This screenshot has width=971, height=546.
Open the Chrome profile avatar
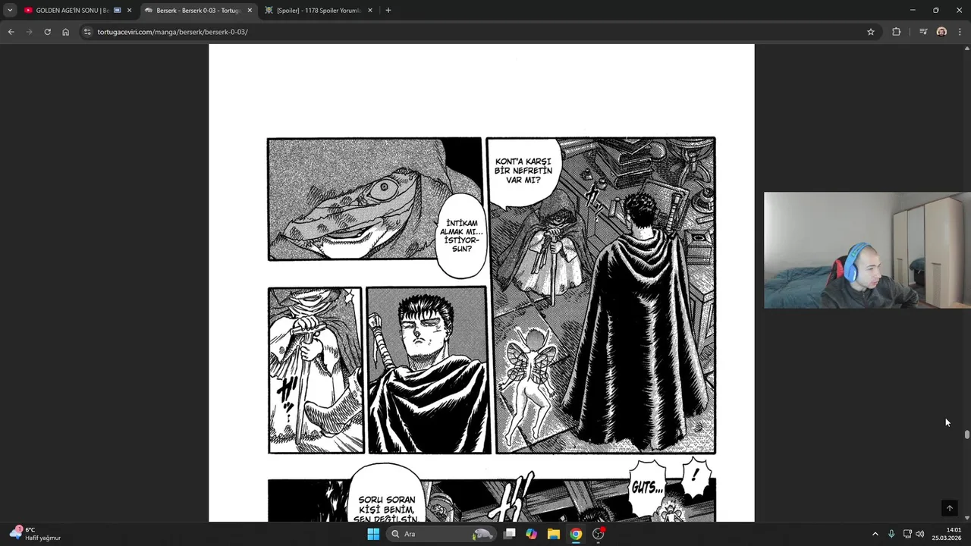[x=941, y=32]
